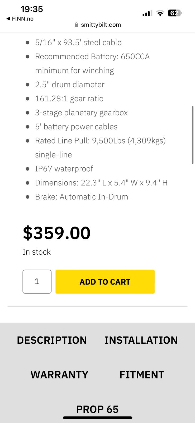195x423 pixels.
Task: Open the PROP 65 tab
Action: pyautogui.click(x=97, y=409)
